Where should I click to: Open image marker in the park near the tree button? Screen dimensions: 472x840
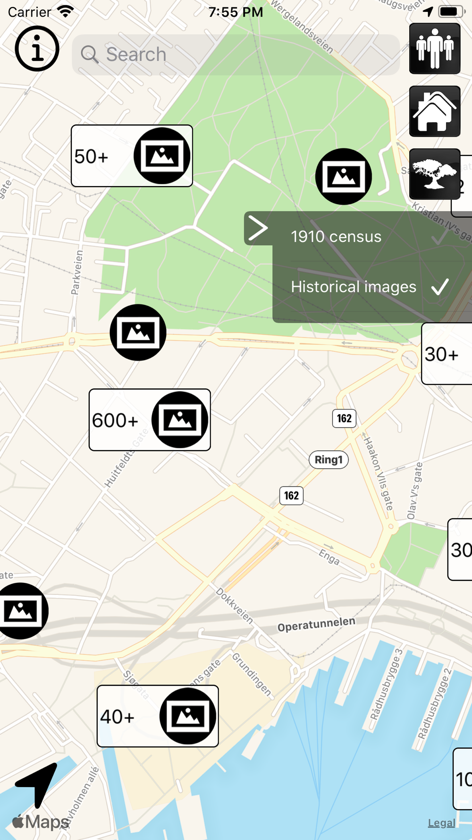coord(344,177)
